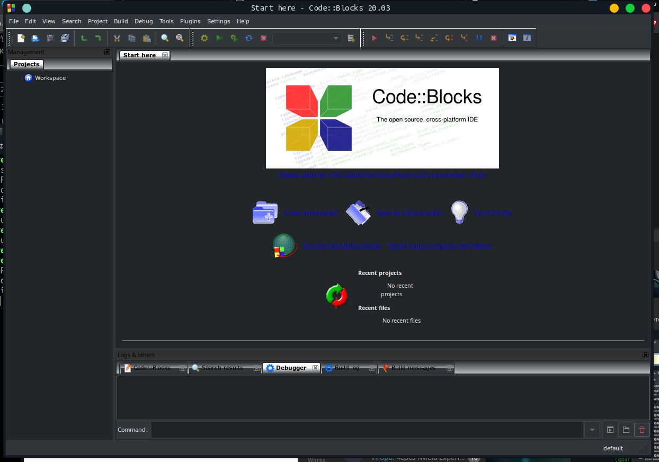Click the Build and run icon
Screen dimensions: 659x462
[234, 38]
